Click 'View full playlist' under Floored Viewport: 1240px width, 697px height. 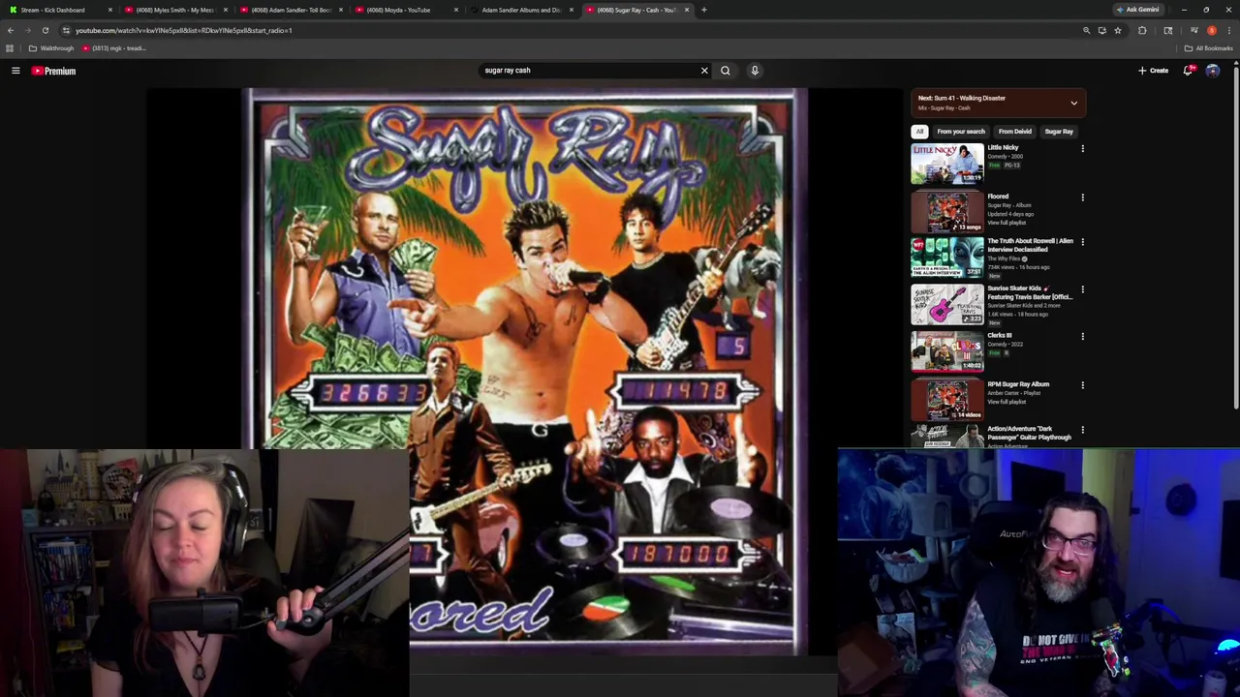(x=1006, y=223)
